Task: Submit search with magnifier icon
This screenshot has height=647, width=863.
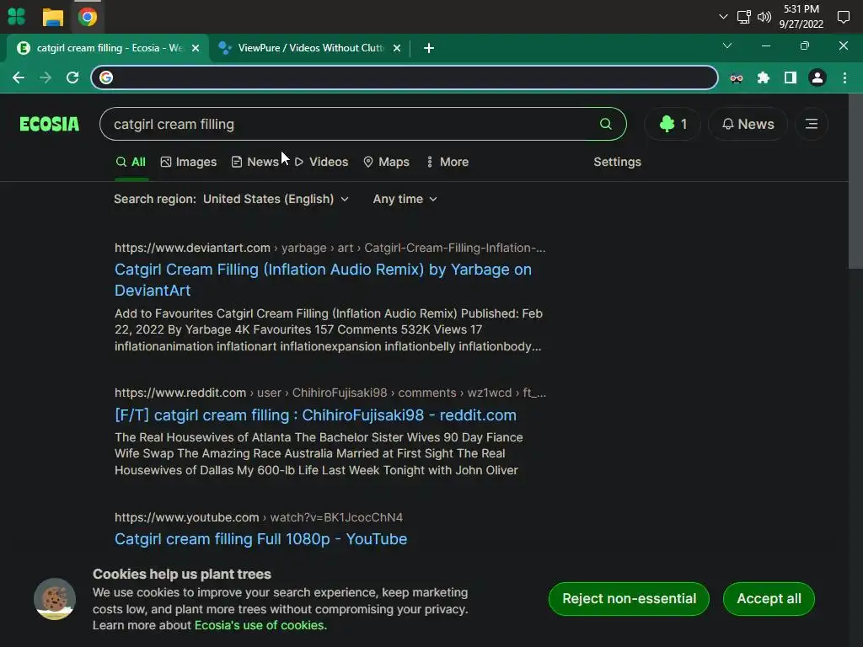Action: 606,124
